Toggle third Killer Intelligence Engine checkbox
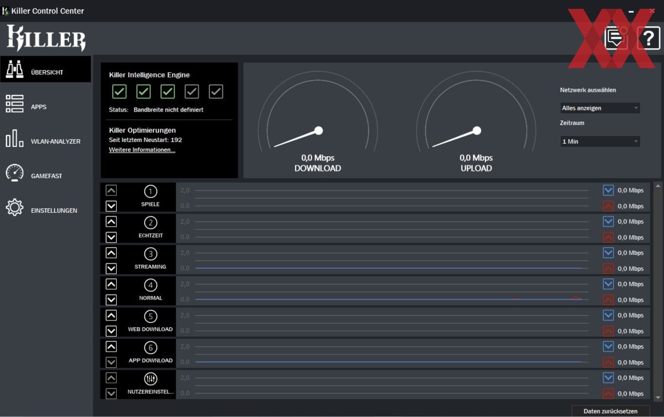Viewport: 664px width, 417px height. 167,91
